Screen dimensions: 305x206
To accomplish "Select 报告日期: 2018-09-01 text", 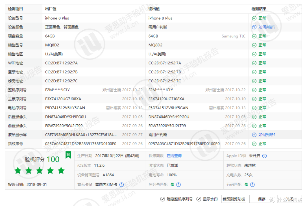I will point(27,185).
